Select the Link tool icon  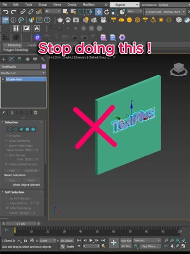[23, 12]
